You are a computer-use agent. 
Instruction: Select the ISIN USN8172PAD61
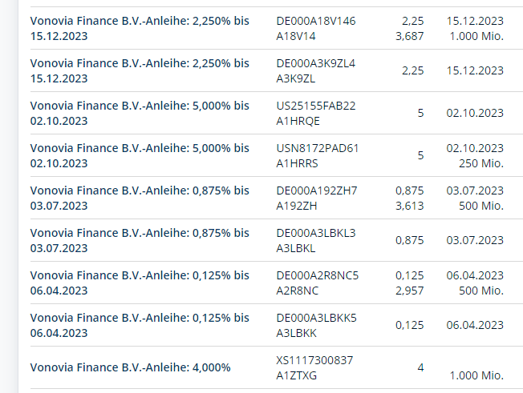[317, 148]
